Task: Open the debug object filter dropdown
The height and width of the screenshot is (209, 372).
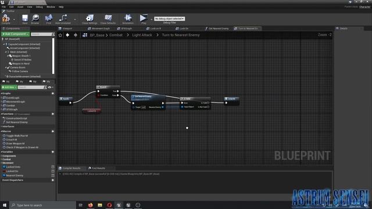Action: 169,19
